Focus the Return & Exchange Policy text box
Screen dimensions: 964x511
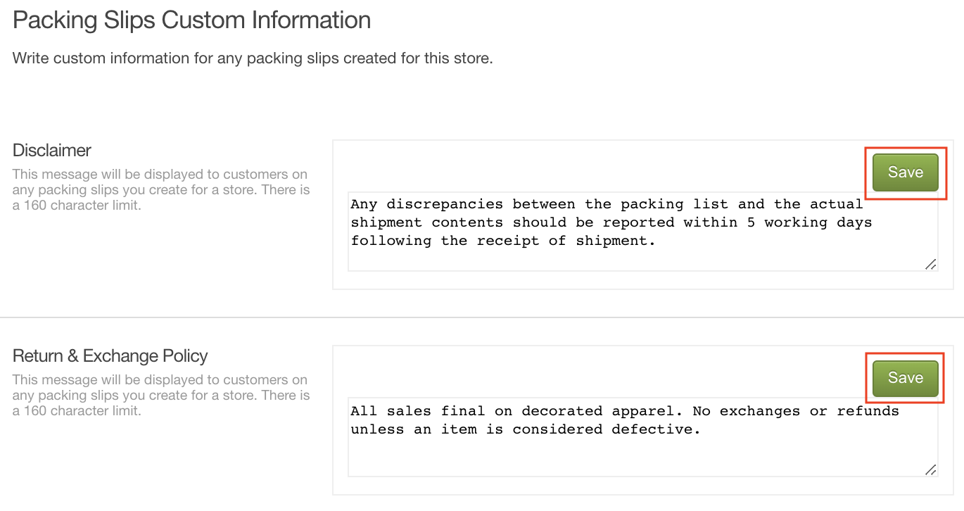point(643,437)
